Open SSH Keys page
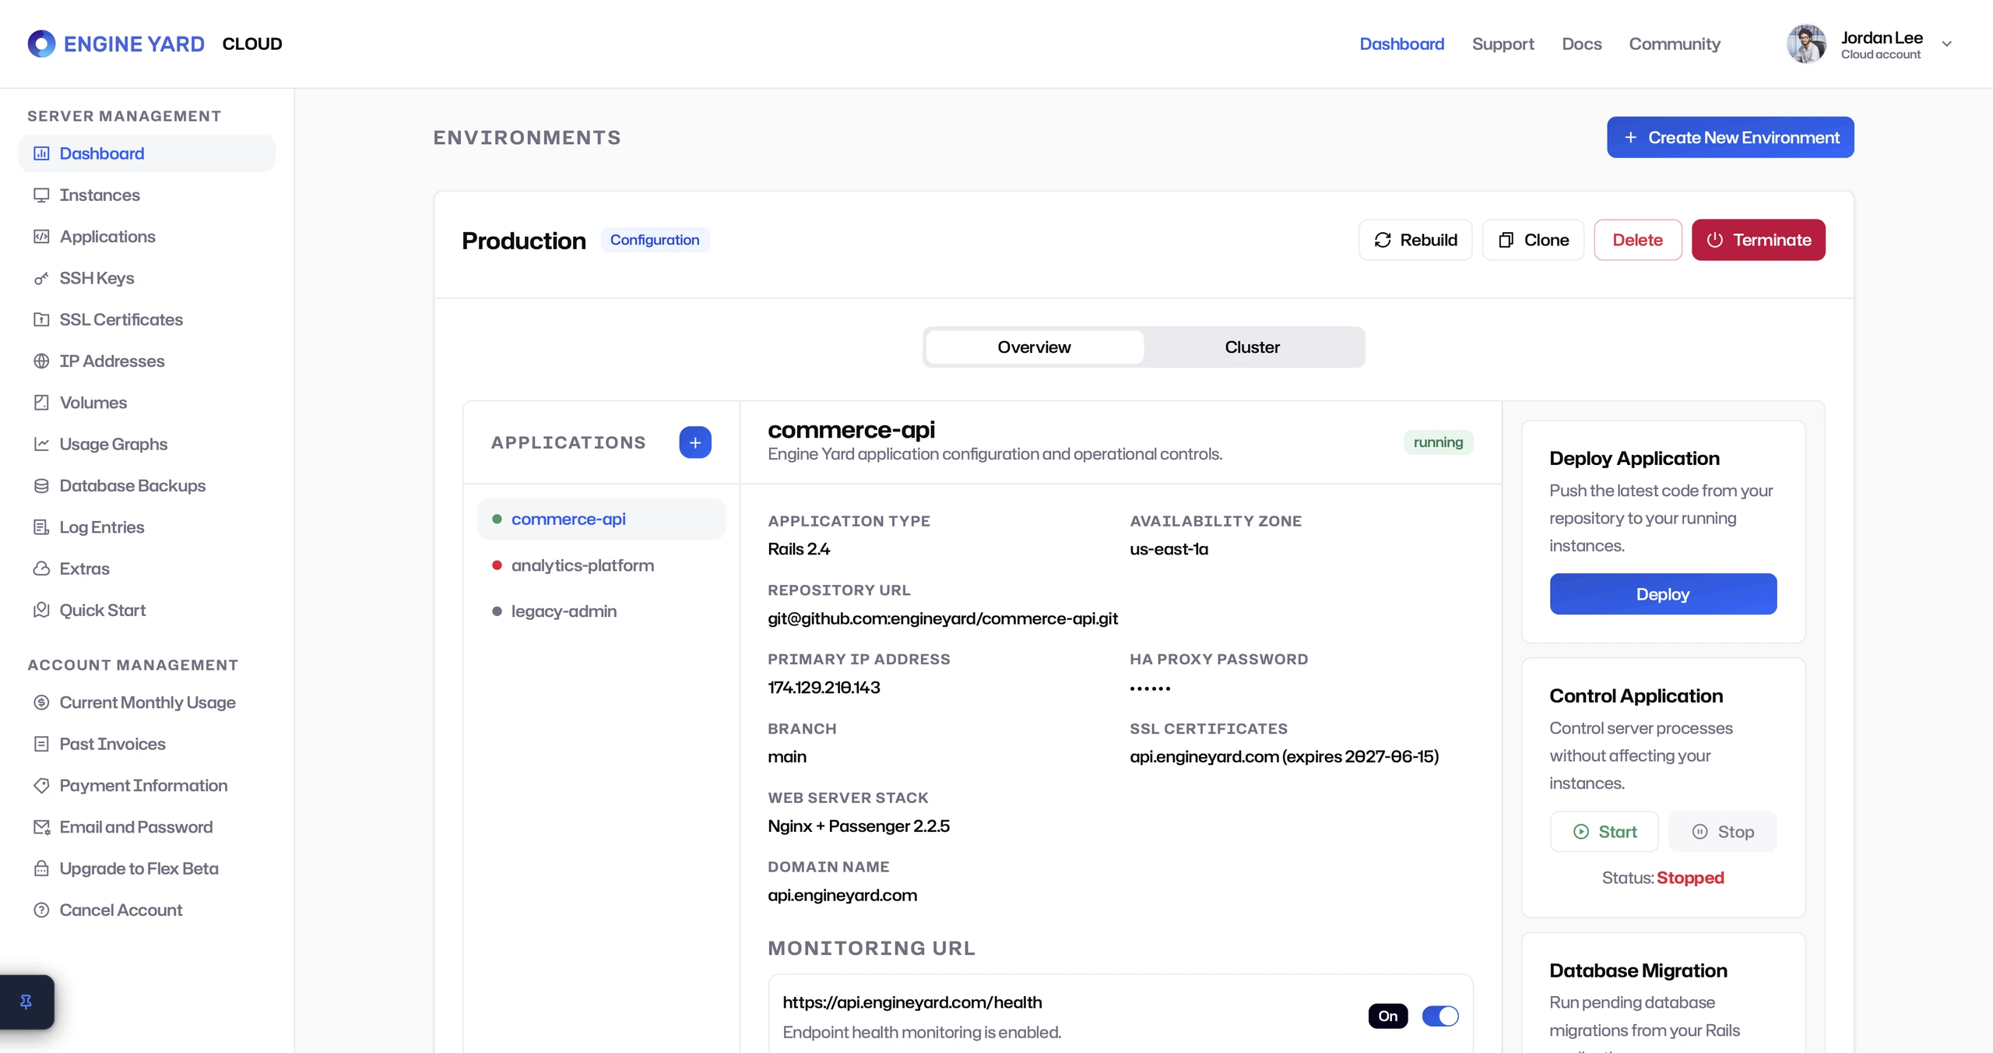The height and width of the screenshot is (1053, 1993). coord(146,278)
